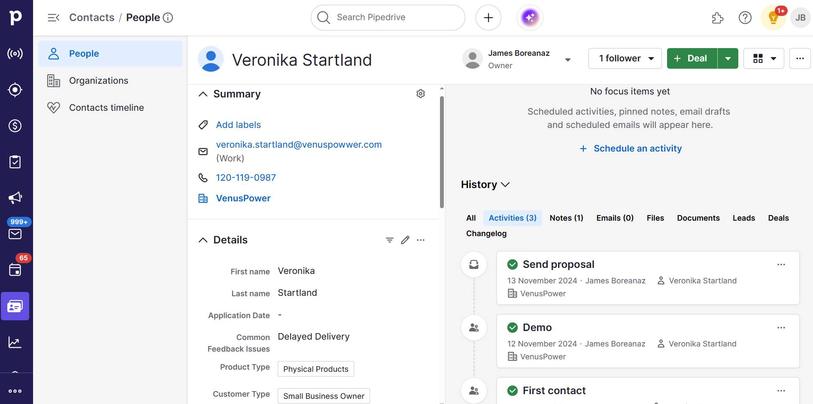Open the Summary settings gear
Screen dimensions: 813x404
coord(421,94)
